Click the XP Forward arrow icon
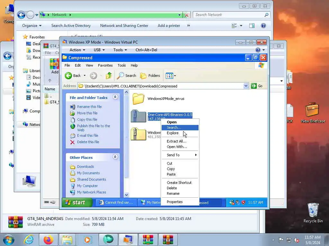 pyautogui.click(x=93, y=76)
